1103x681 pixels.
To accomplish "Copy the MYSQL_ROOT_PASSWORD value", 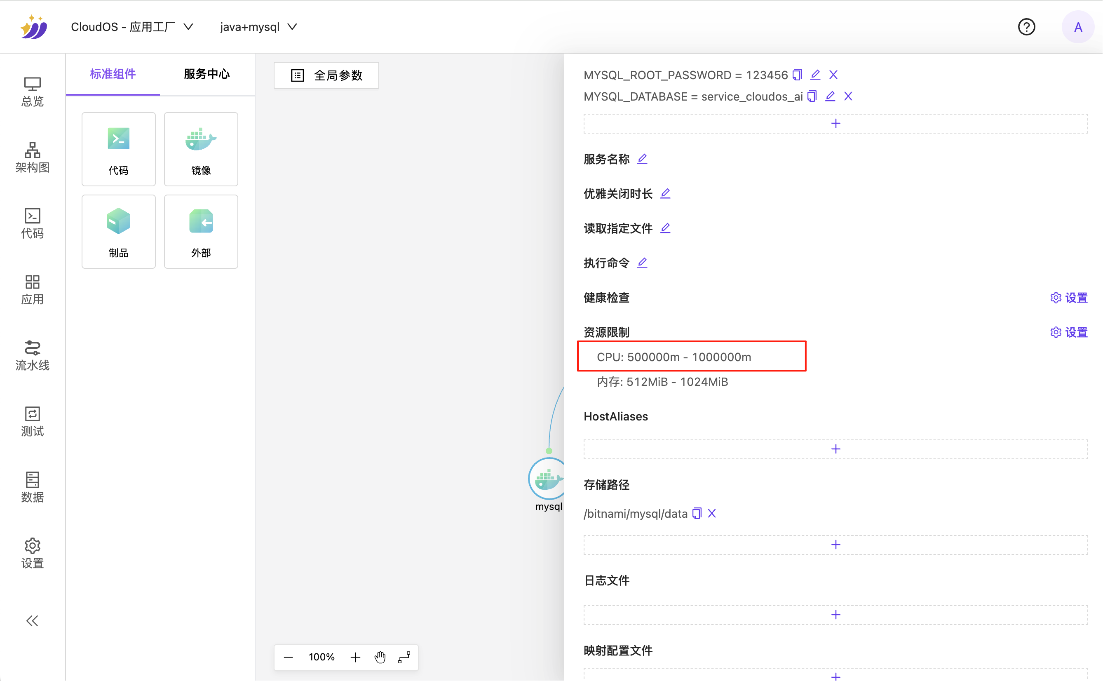I will (797, 75).
